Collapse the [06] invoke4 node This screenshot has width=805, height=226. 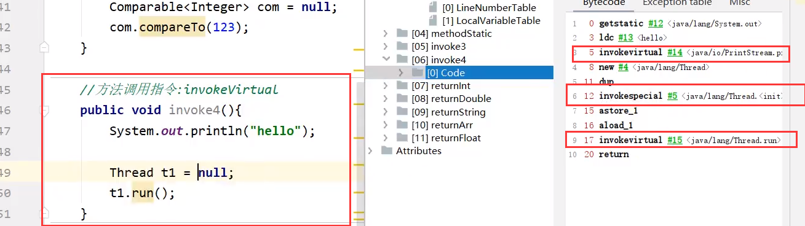[386, 60]
